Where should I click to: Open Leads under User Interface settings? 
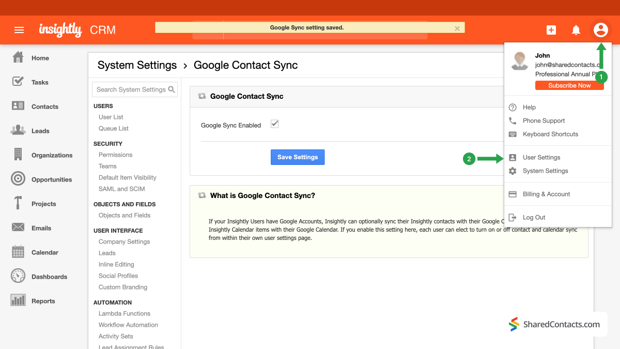(x=107, y=253)
